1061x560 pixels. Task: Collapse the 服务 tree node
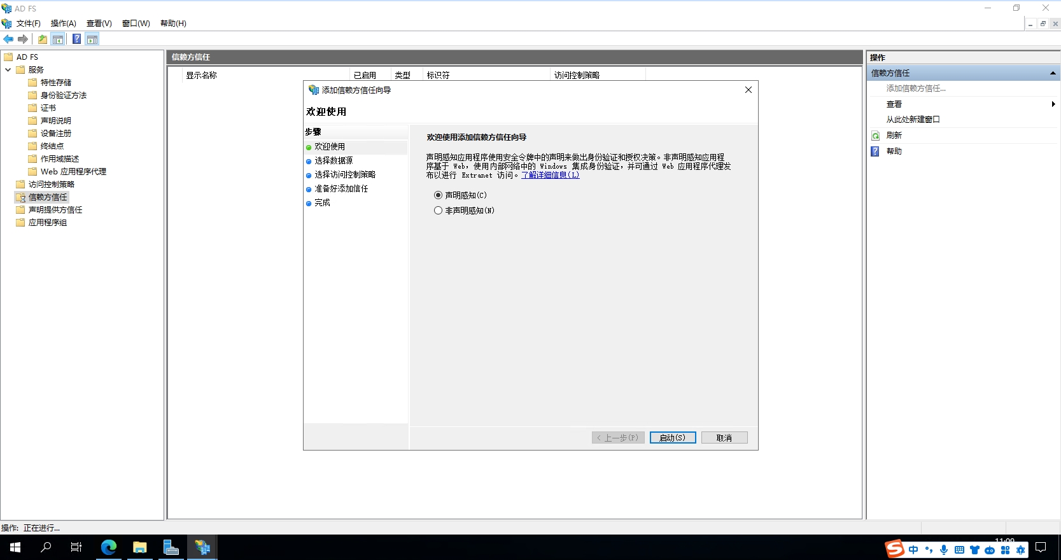click(x=8, y=70)
